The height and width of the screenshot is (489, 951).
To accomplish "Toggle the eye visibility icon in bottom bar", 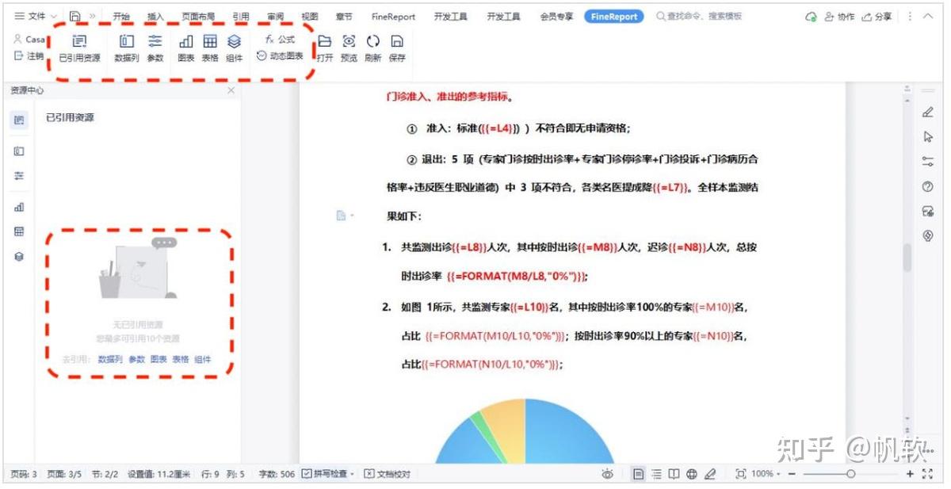I will pos(608,472).
